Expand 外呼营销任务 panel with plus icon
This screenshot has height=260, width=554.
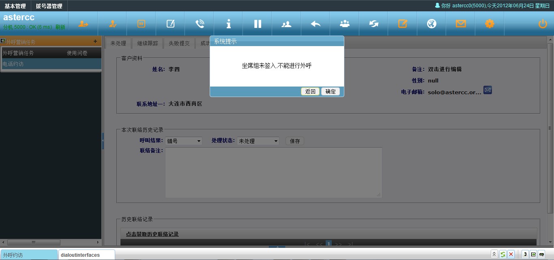[x=95, y=41]
